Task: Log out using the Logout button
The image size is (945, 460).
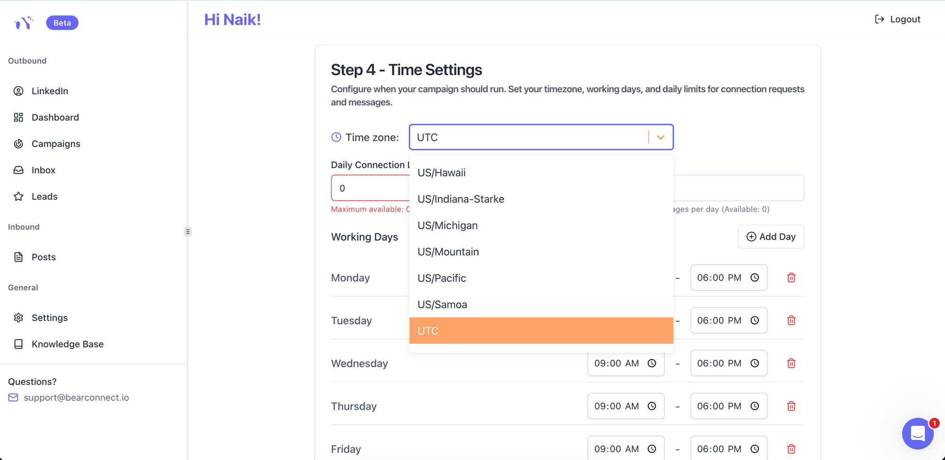Action: 897,19
